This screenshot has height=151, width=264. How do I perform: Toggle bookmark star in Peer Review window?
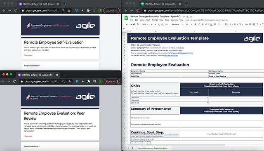pyautogui.click(x=70, y=81)
